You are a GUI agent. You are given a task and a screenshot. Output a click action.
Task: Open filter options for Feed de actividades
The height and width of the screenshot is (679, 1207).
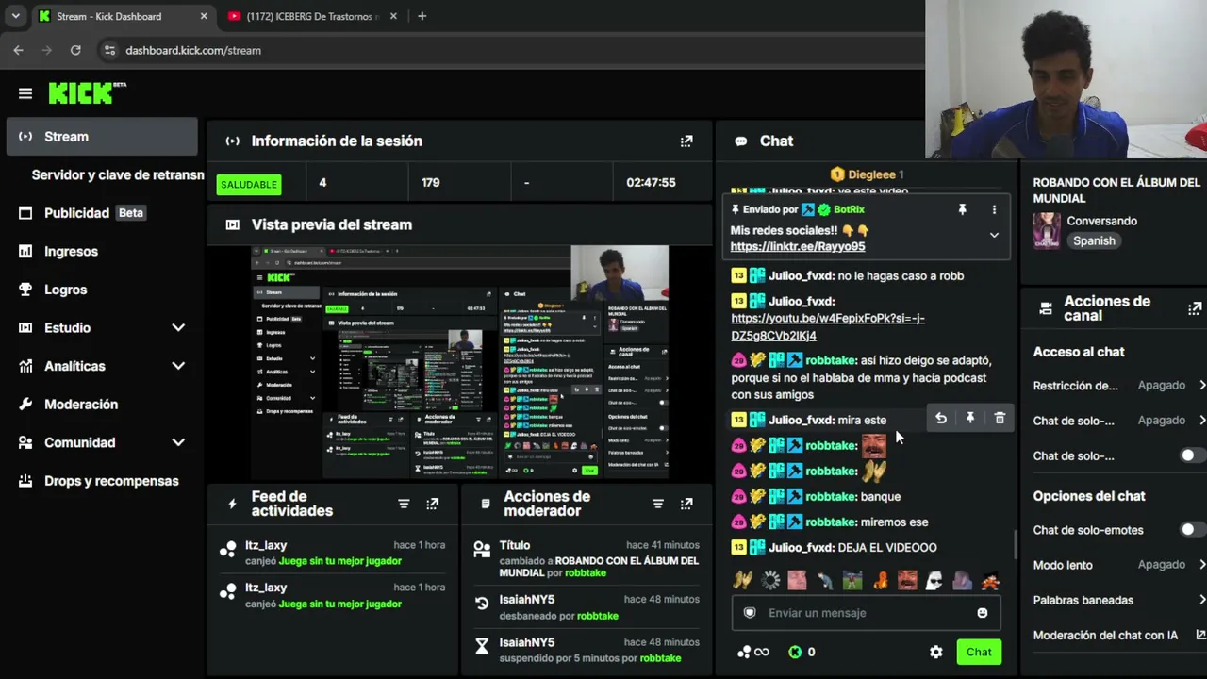404,505
